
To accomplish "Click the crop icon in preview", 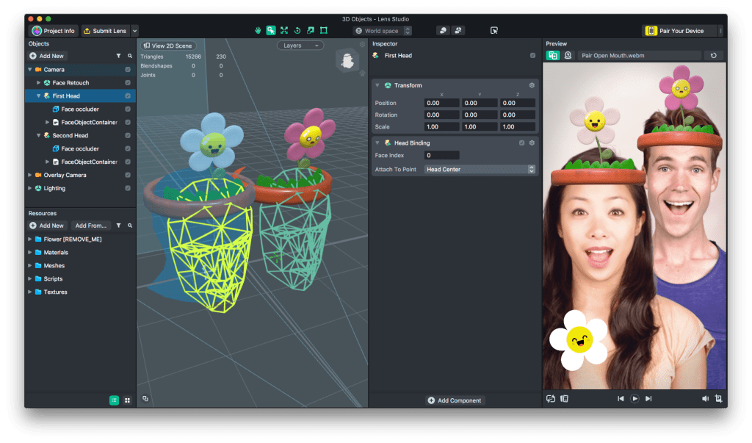I will click(x=719, y=399).
